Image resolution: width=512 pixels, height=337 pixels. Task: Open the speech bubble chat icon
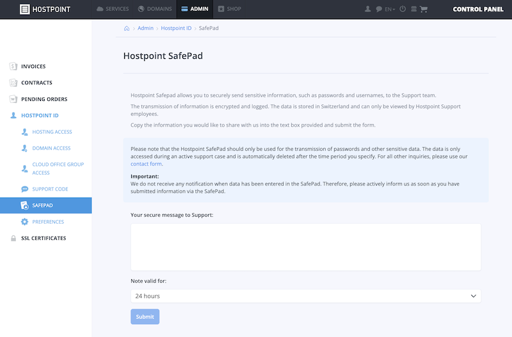(379, 9)
